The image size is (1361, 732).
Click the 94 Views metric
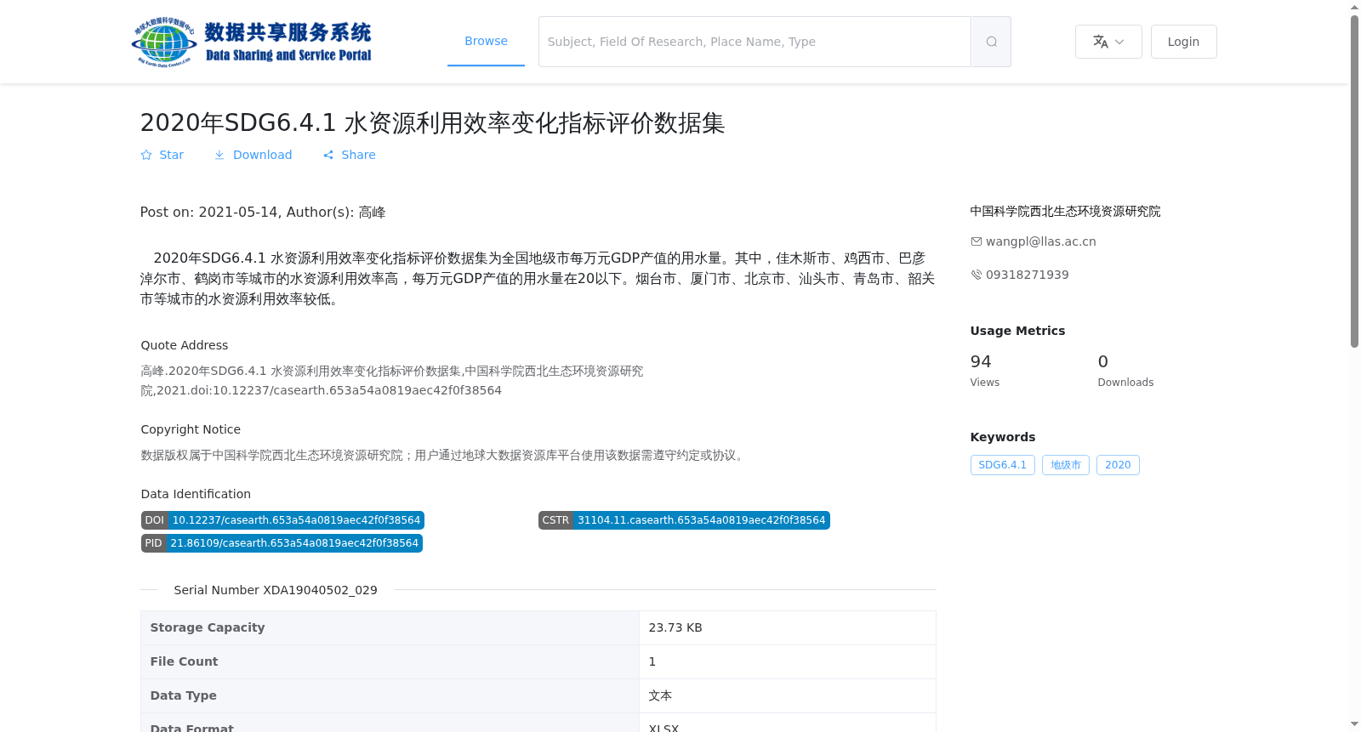tap(985, 371)
